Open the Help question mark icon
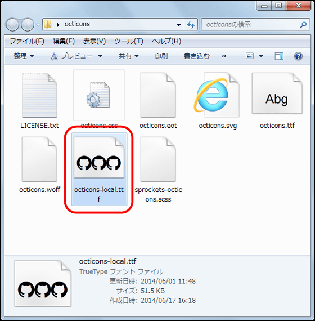This screenshot has width=315, height=321. (x=298, y=56)
